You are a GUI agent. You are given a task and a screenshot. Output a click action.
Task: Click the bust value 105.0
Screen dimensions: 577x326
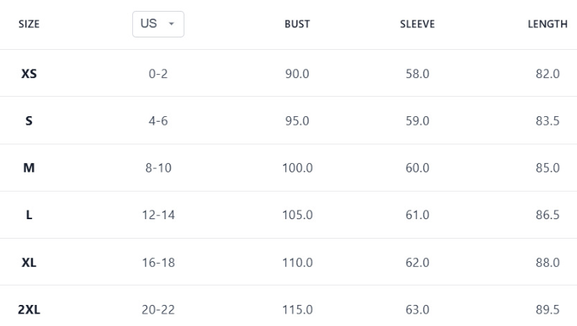pos(297,215)
